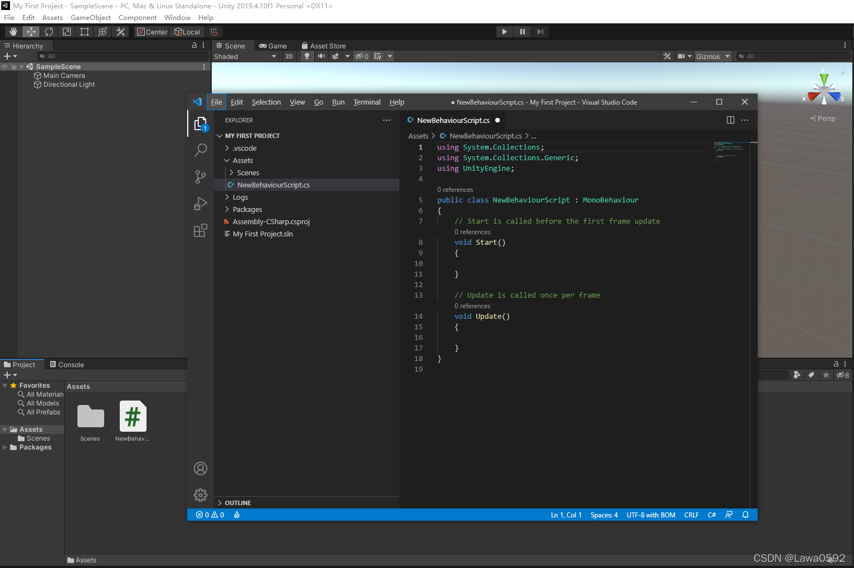Open VS Code Explorer activity icon
The image size is (854, 568).
201,124
